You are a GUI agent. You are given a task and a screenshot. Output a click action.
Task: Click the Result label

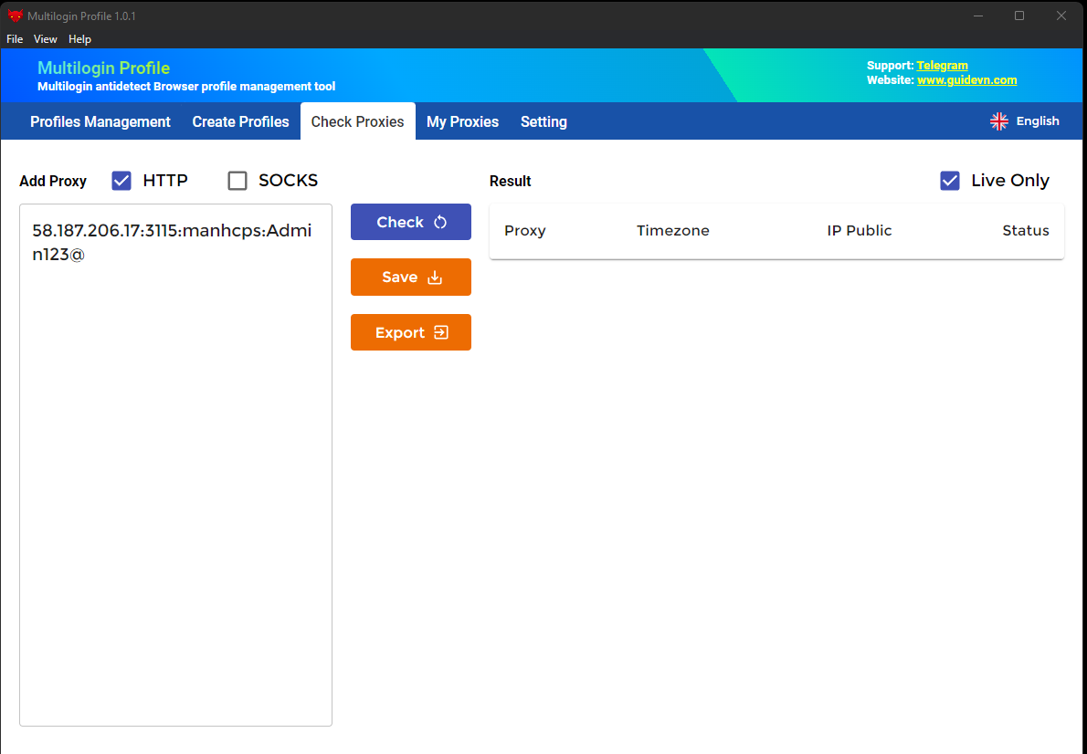511,182
